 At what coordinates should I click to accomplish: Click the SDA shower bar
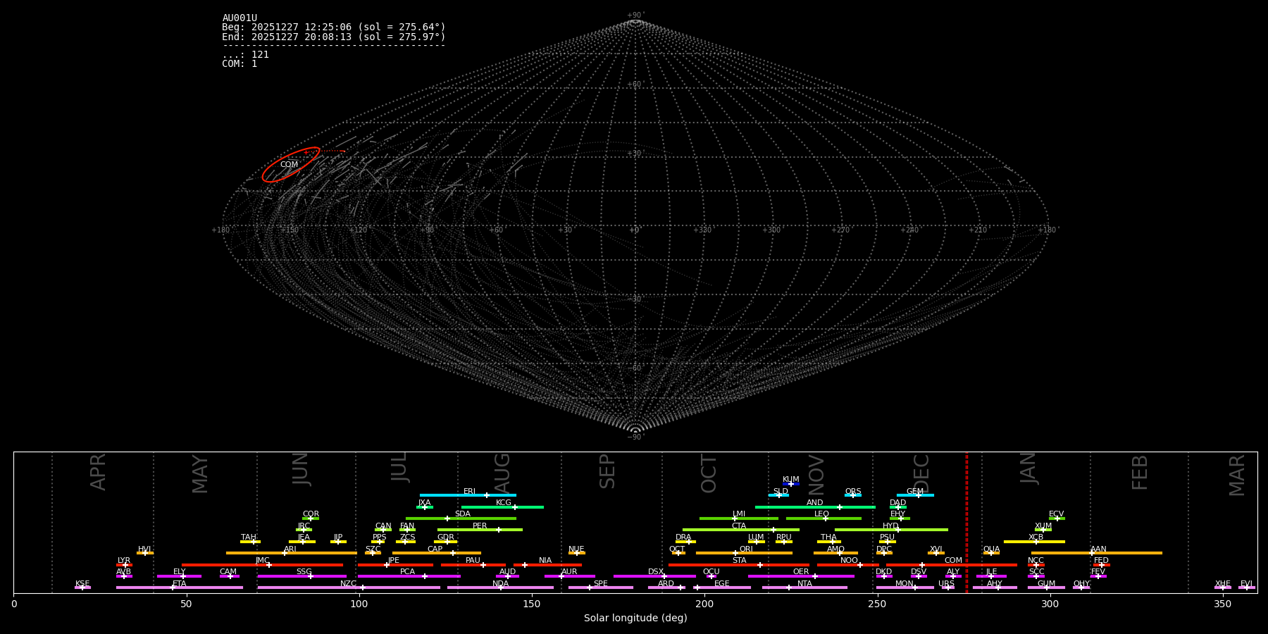461,518
